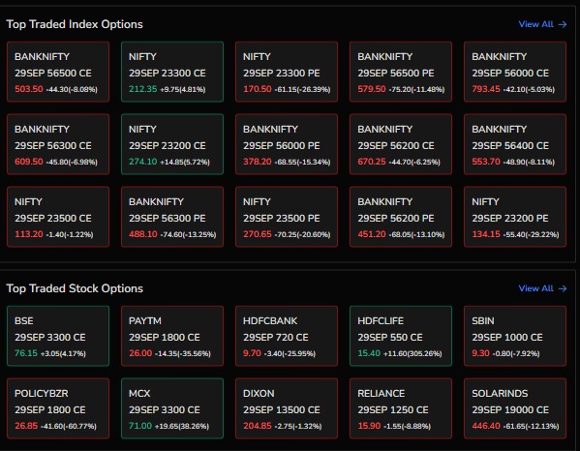This screenshot has width=580, height=451.
Task: Open BANKNIFTY 29SEP 56300 CE card
Action: pyautogui.click(x=58, y=144)
